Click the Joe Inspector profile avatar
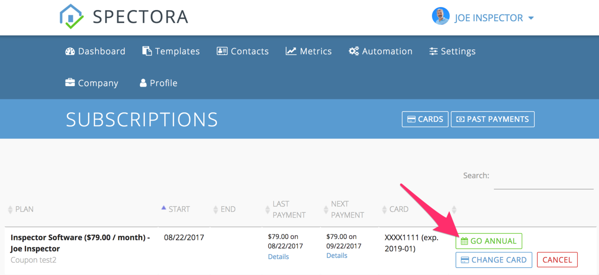Viewport: 599px width, 275px height. coord(440,16)
